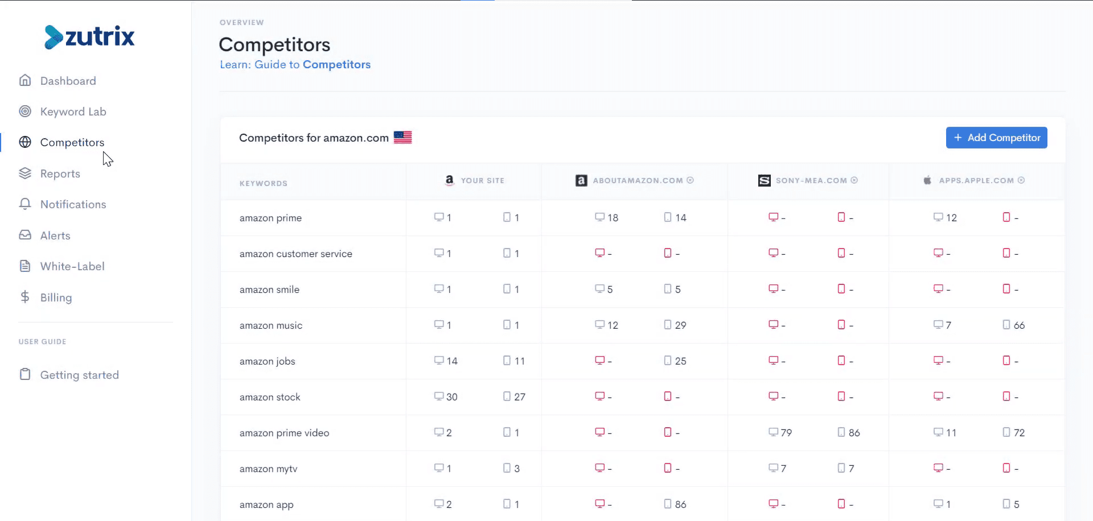1093x521 pixels.
Task: Click mobile rank 72 for amazon prime video
Action: (1019, 433)
